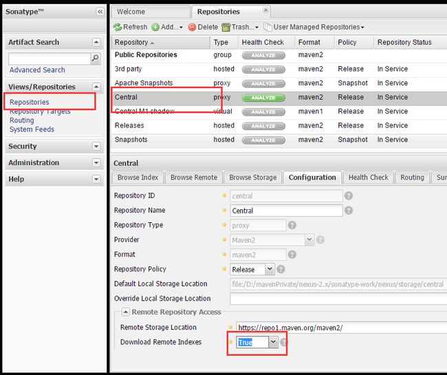Viewport: 447px width, 375px height.
Task: Sort by the Policy column header
Action: (353, 42)
